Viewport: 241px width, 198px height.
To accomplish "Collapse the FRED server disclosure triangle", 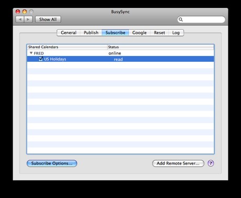I will (x=31, y=53).
